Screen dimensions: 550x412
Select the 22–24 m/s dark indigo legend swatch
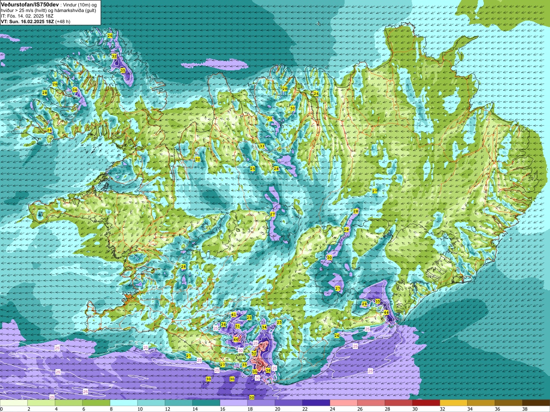[x=316, y=403]
